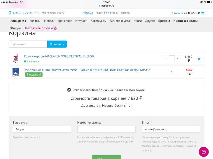The image size is (213, 159).
Task: Increase stroller quantity with plus button
Action: tap(178, 59)
